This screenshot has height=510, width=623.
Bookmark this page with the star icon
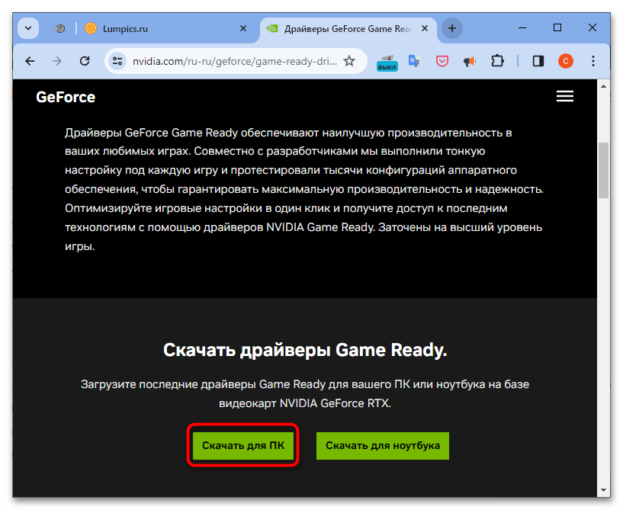click(x=349, y=61)
